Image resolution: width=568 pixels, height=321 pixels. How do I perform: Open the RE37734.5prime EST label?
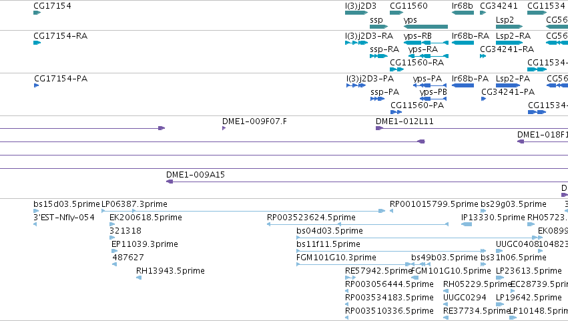point(477,311)
